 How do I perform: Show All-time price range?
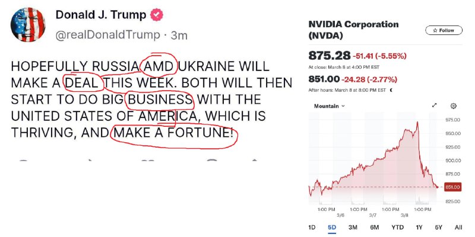click(458, 228)
